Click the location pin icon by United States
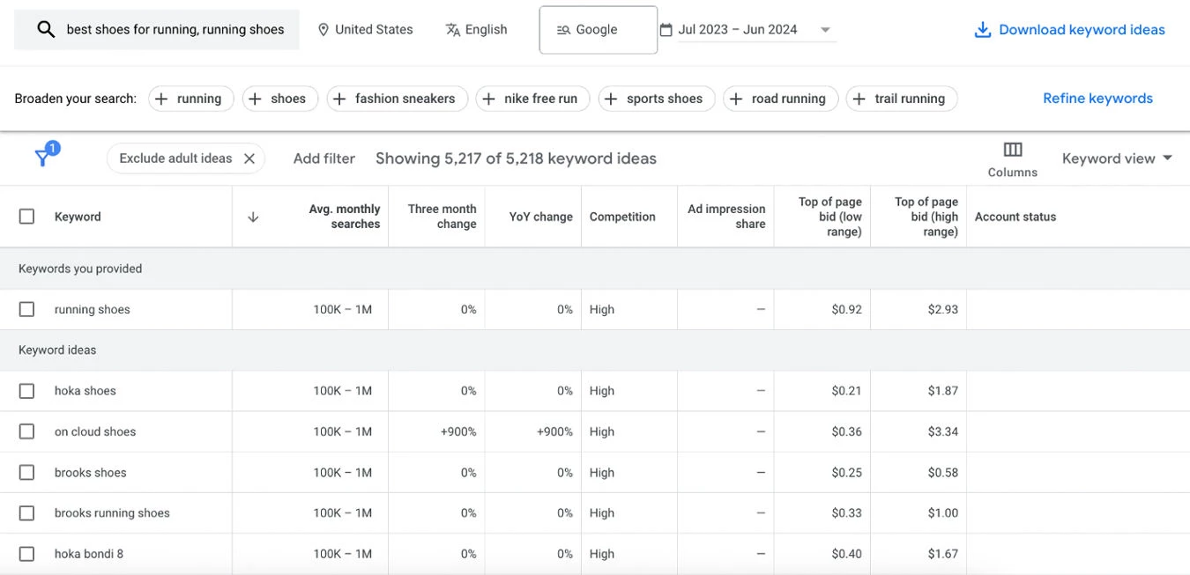Image resolution: width=1190 pixels, height=575 pixels. [323, 30]
